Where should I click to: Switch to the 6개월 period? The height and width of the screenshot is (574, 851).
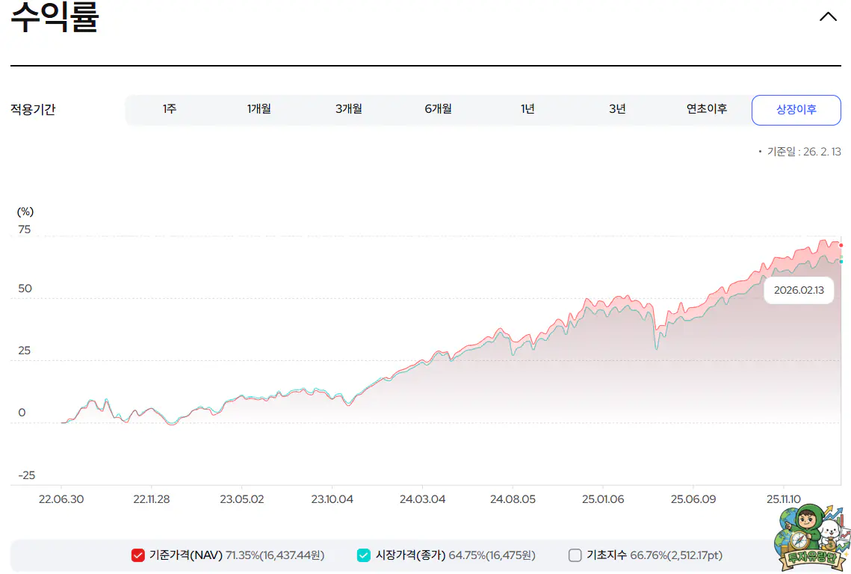pyautogui.click(x=438, y=109)
